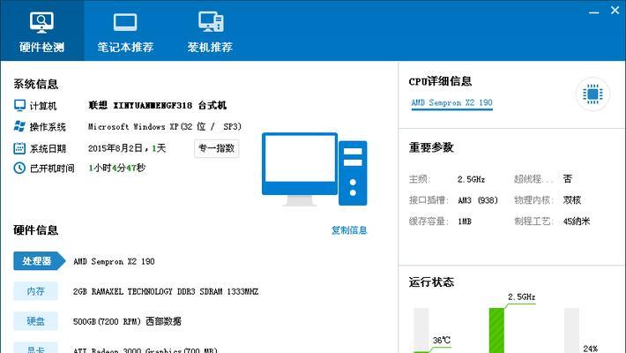Click computer name 联想 XINYUANMENGF318 台式机
The height and width of the screenshot is (353, 626).
(157, 106)
